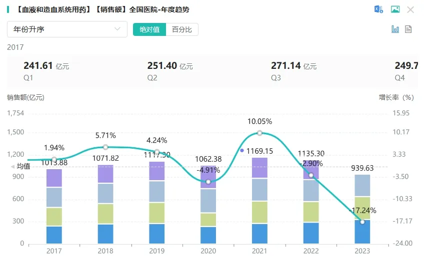Save the chart as an image
The width and height of the screenshot is (425, 258).
pyautogui.click(x=395, y=9)
